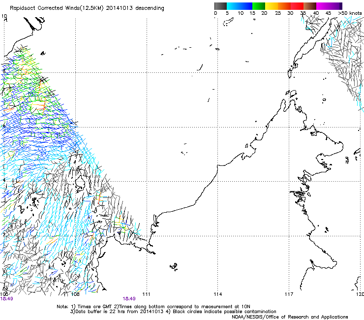Image resolution: width=364 pixels, height=320 pixels.
Task: Click the '114' longitude axis label
Action: point(217,294)
